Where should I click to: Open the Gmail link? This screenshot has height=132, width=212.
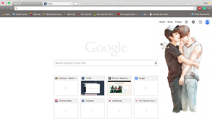170,22
